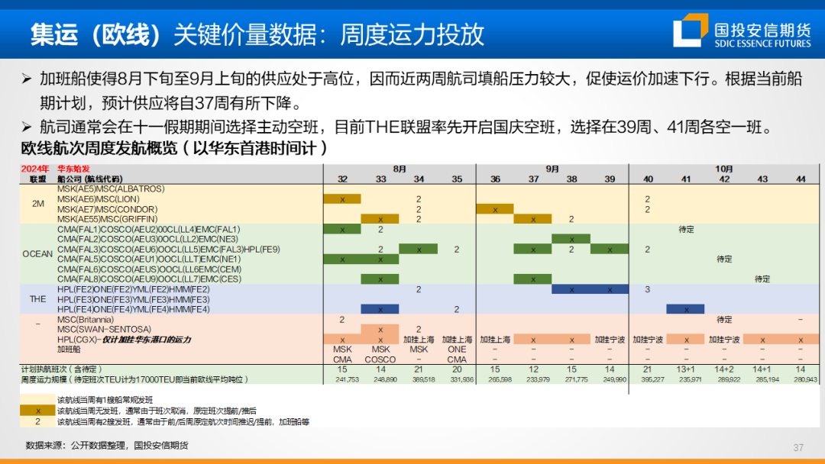Click the MSC(Britannia) row label
Viewport: 825px width, 464px height.
(86, 320)
